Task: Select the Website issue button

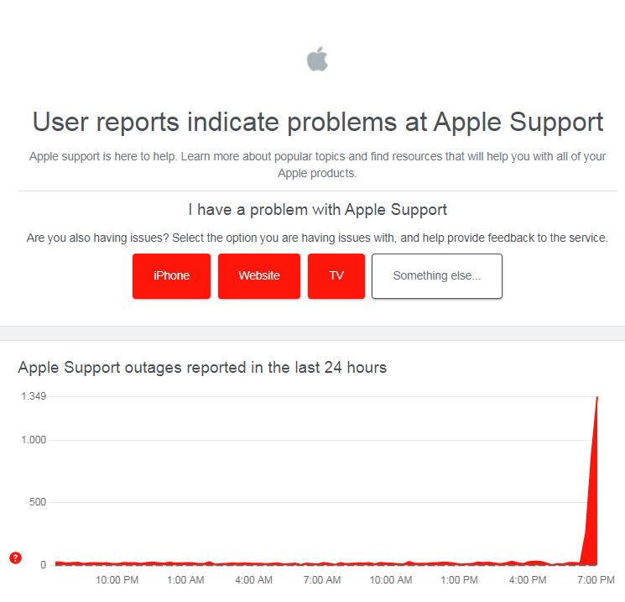Action: tap(258, 275)
